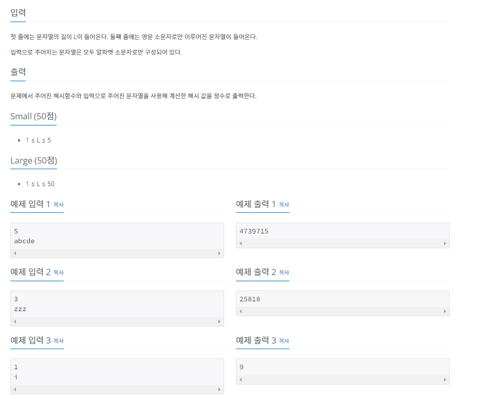Click the Small (50점) heading
The width and height of the screenshot is (478, 399).
(x=33, y=116)
